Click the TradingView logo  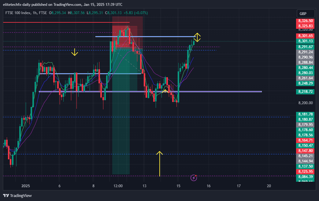point(17,196)
